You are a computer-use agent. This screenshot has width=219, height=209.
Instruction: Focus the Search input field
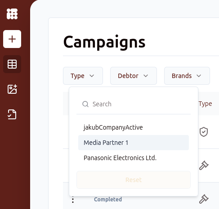tap(134, 104)
